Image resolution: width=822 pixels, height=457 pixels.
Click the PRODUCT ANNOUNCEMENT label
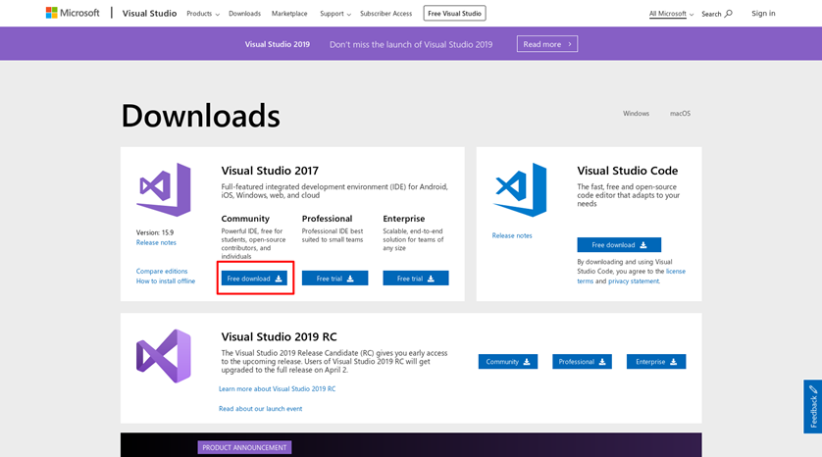coord(244,447)
